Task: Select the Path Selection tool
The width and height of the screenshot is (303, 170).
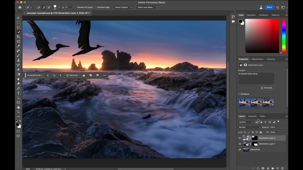Action: tap(18, 98)
